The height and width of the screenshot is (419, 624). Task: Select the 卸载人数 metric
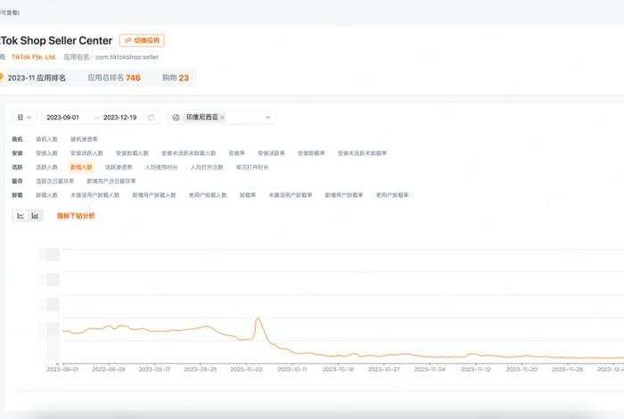pos(46,195)
